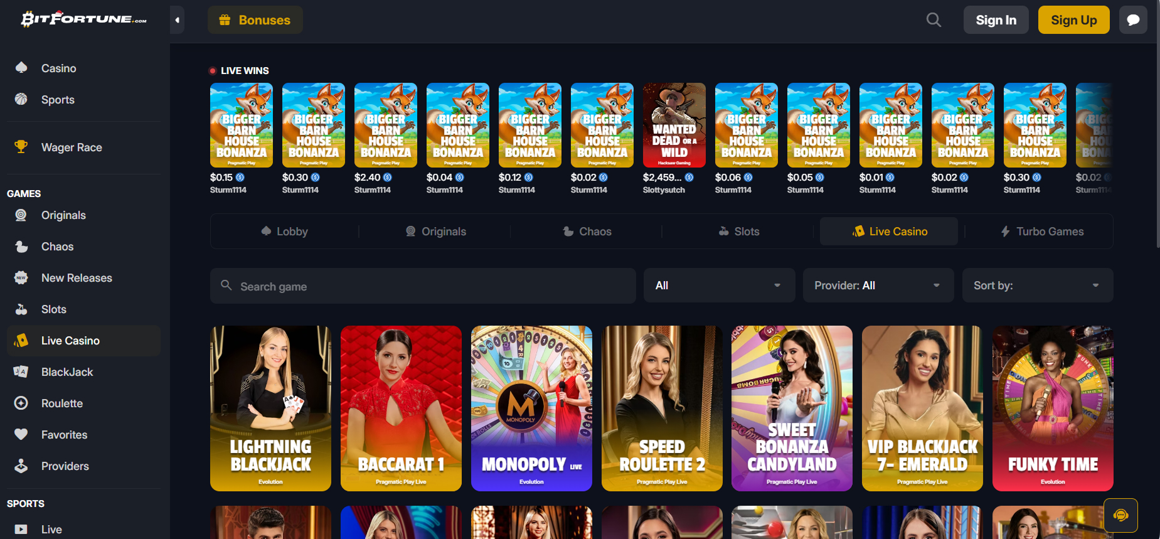Viewport: 1160px width, 539px height.
Task: Open the live support chat widget
Action: click(1120, 515)
